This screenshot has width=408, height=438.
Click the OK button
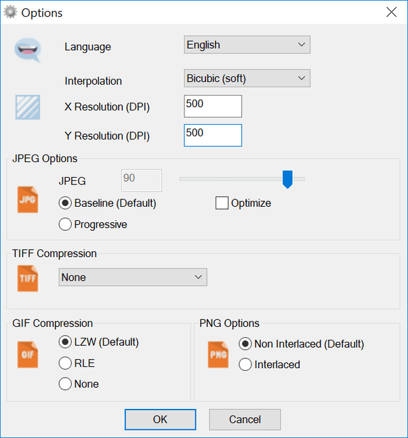click(x=161, y=420)
